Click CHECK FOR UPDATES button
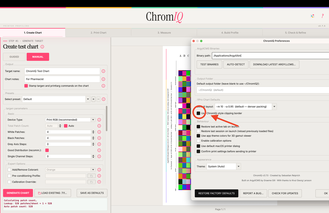The height and width of the screenshot is (213, 329). [285, 193]
